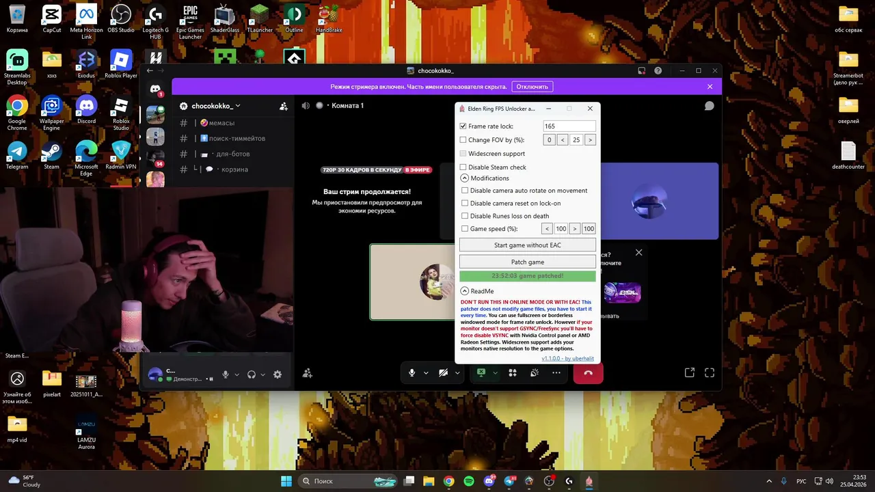Open chat bubble icon in Discord call header
The width and height of the screenshot is (875, 492).
[710, 106]
